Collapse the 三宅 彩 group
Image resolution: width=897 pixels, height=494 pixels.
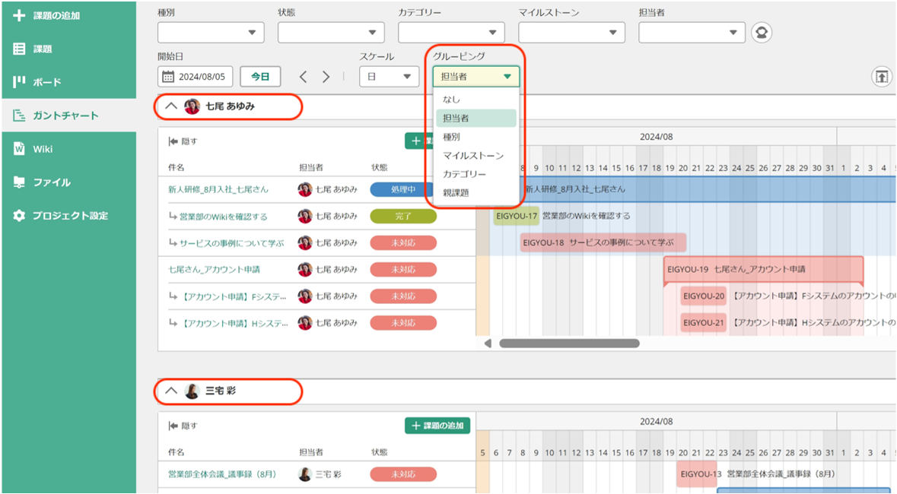[x=171, y=391]
